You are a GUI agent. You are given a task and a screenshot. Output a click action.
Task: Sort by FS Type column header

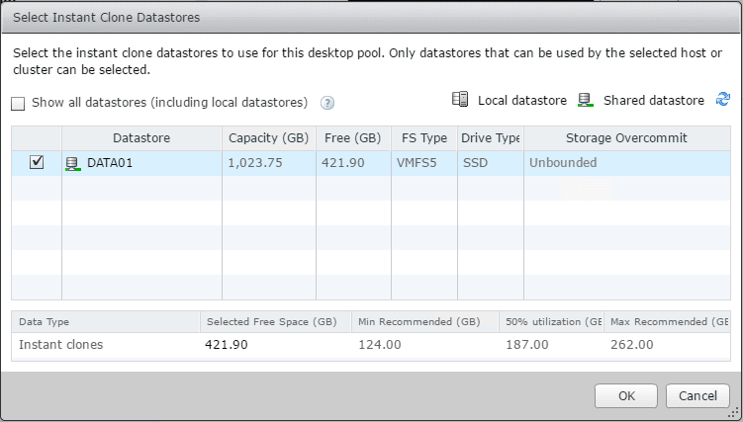pos(424,137)
